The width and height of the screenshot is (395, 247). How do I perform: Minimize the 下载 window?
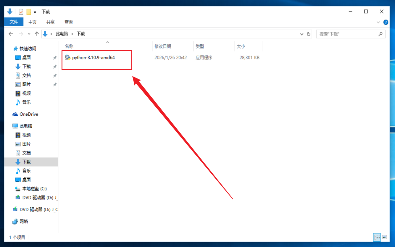click(x=350, y=12)
